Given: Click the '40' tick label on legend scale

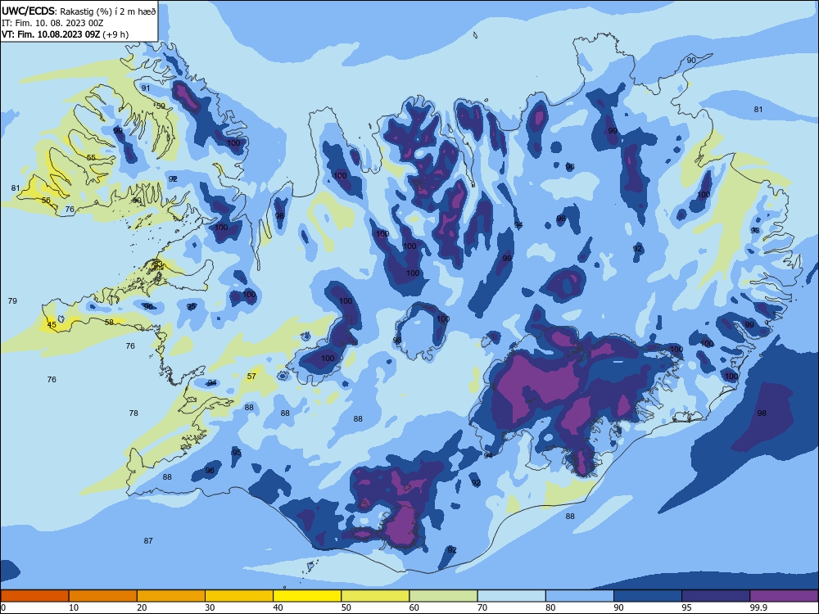Looking at the screenshot, I should coord(278,607).
